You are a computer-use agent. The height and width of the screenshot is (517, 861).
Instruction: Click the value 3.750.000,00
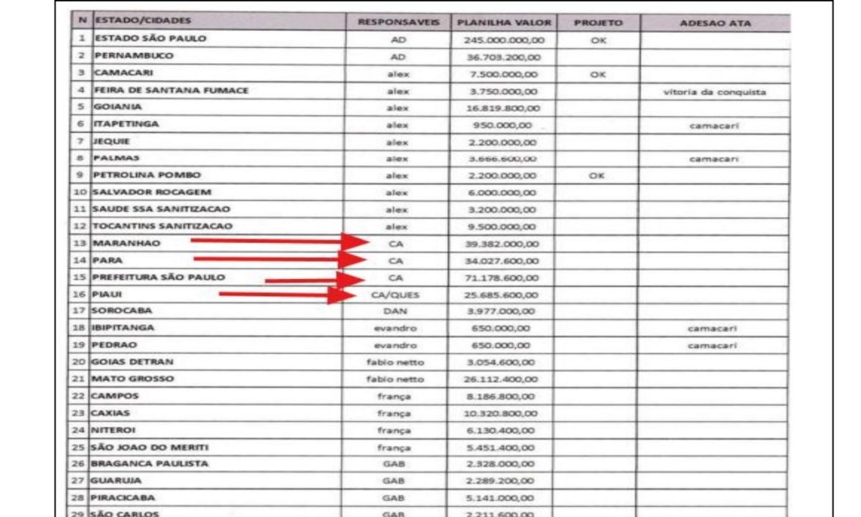(505, 92)
